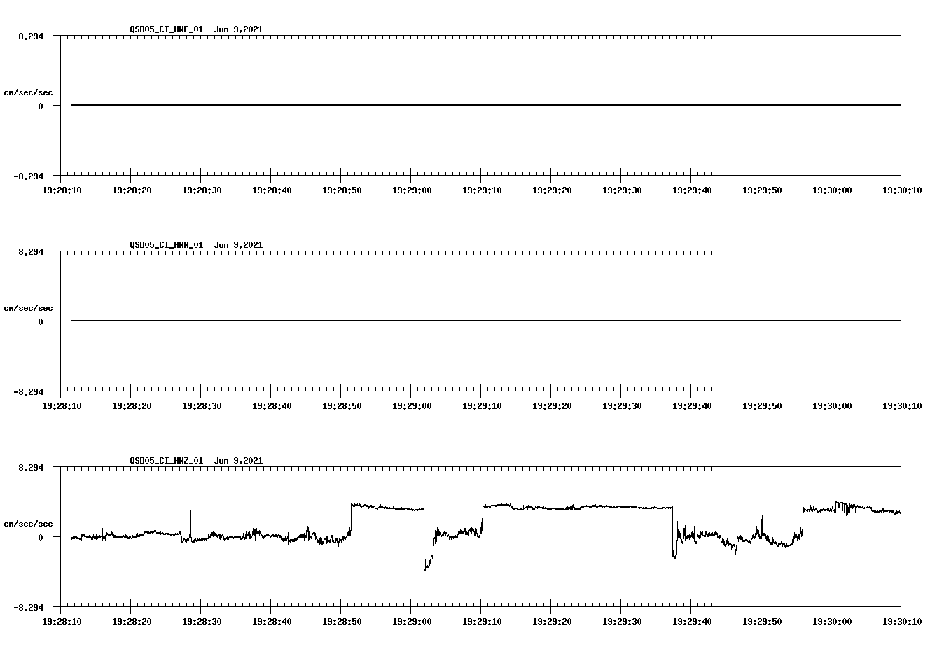
Task: Click the 19:29:00 time label under HNN plot
Action: (411, 405)
